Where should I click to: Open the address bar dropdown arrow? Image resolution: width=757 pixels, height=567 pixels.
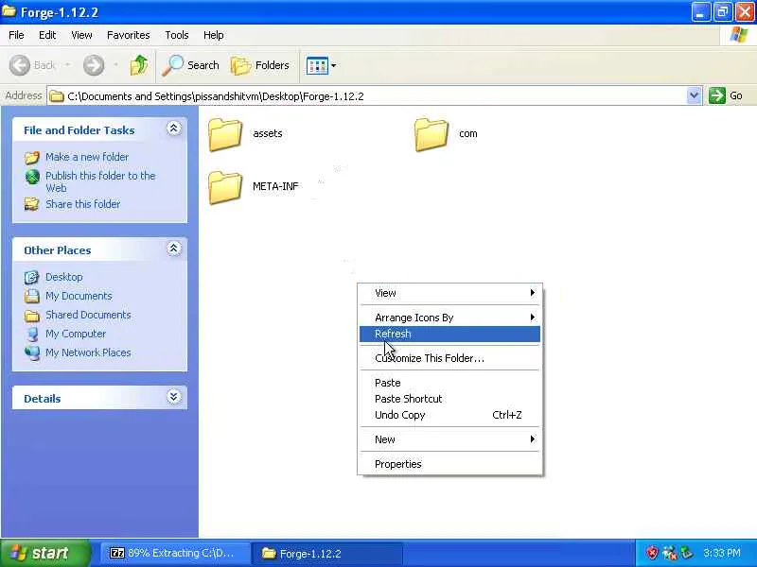pos(694,95)
